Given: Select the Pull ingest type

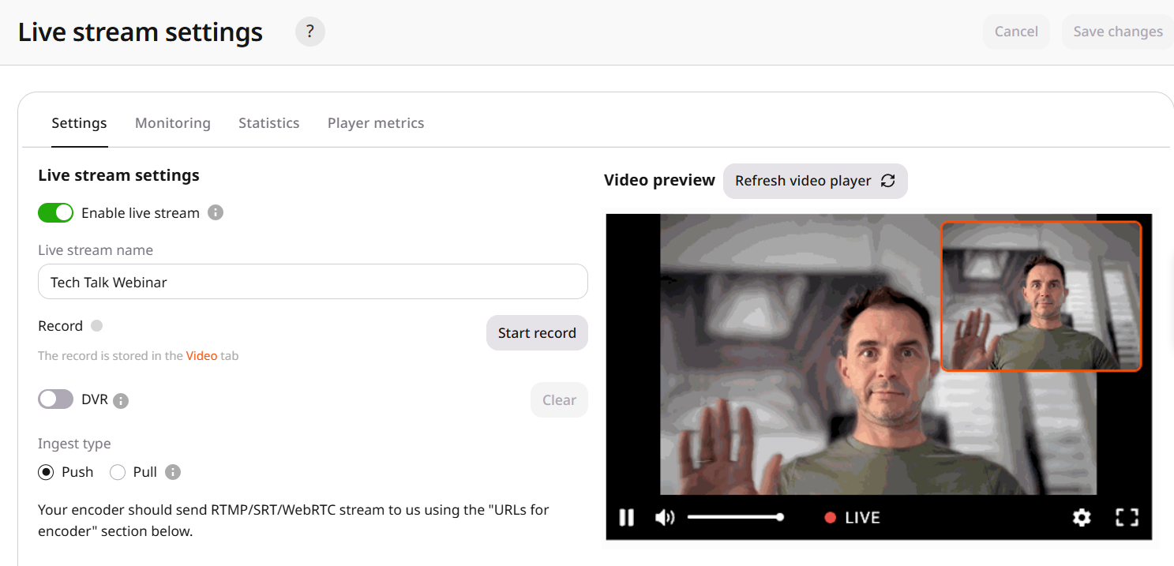Looking at the screenshot, I should click(118, 472).
